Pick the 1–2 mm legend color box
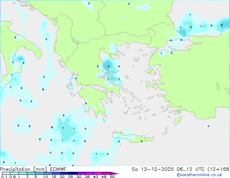The image size is (230, 178). (x=23, y=173)
